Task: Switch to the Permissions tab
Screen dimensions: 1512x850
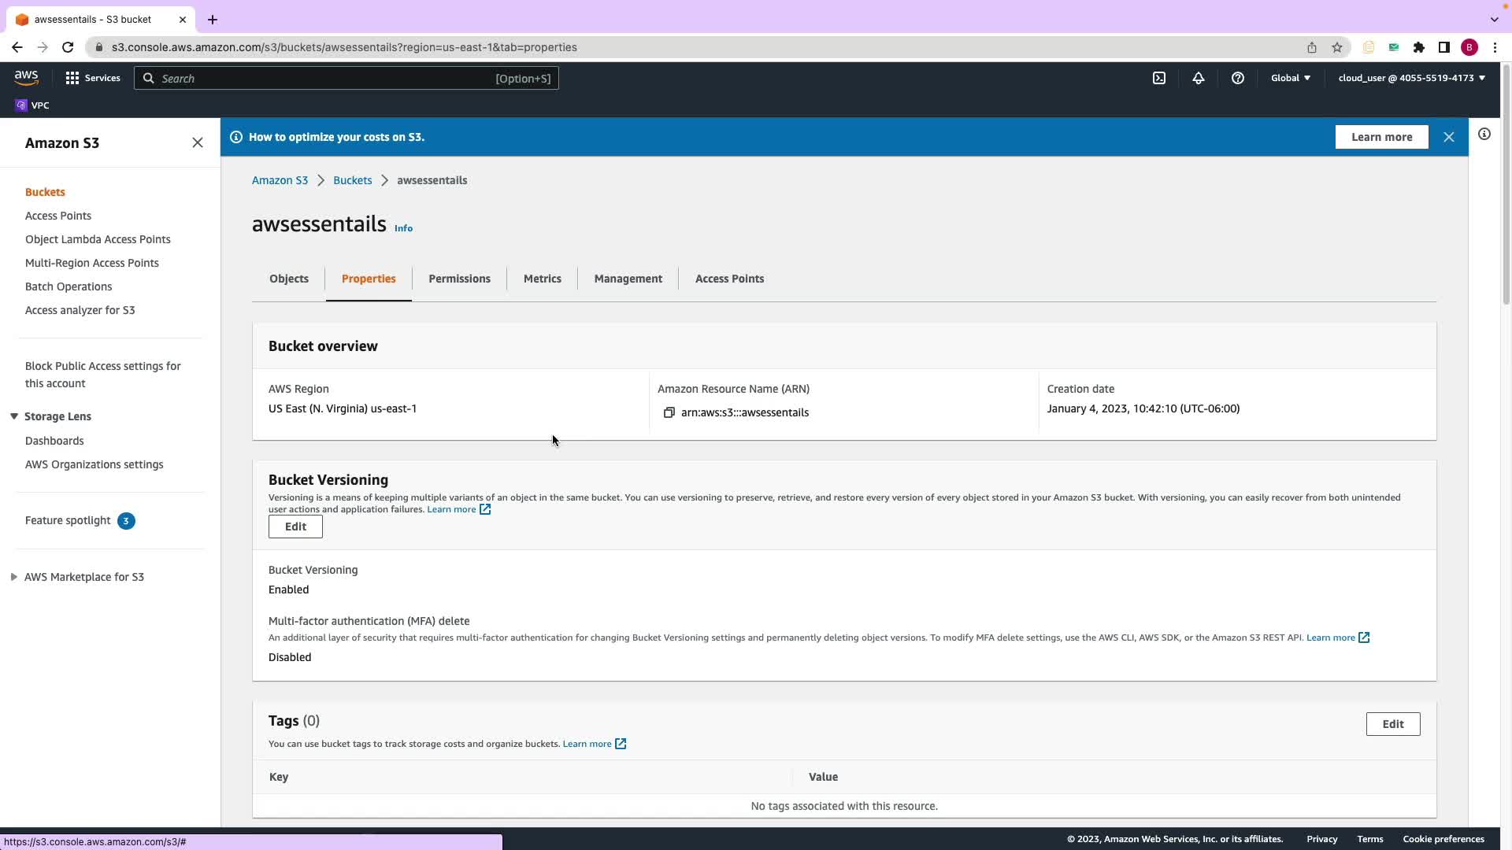Action: click(x=459, y=279)
